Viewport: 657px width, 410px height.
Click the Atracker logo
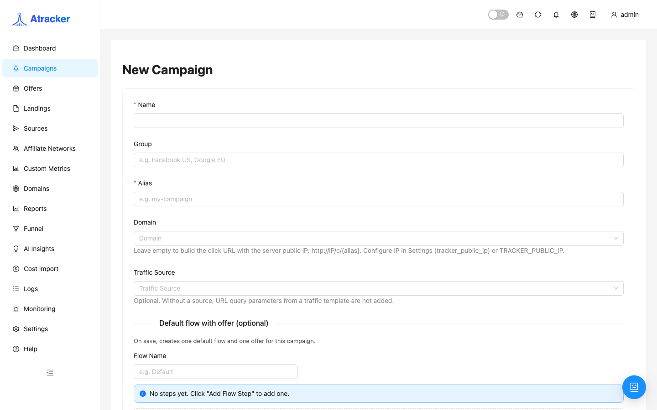pos(41,19)
